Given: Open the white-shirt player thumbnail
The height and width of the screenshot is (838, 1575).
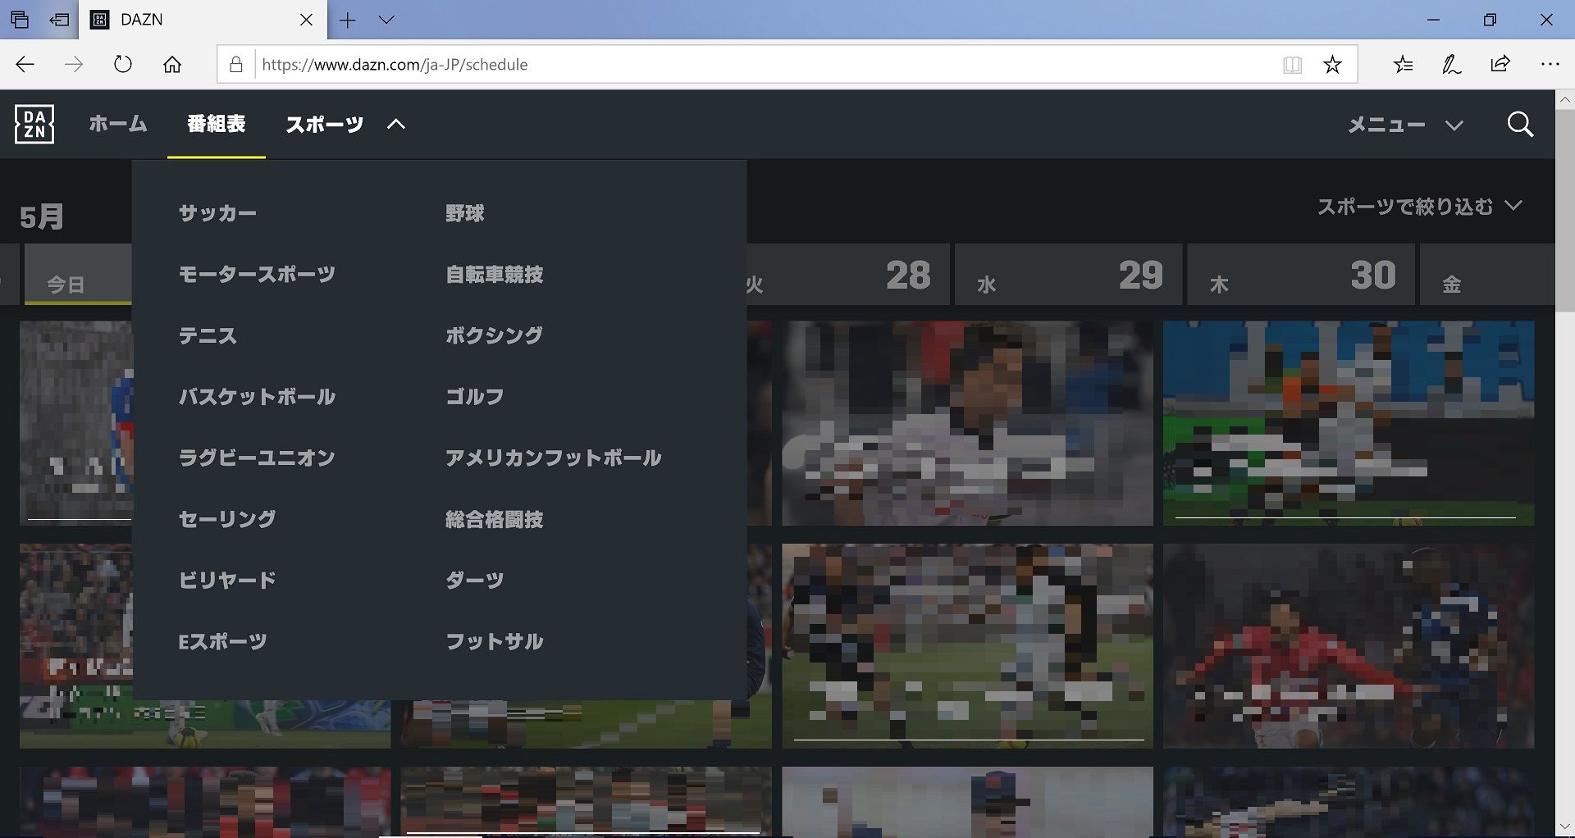Looking at the screenshot, I should [967, 423].
